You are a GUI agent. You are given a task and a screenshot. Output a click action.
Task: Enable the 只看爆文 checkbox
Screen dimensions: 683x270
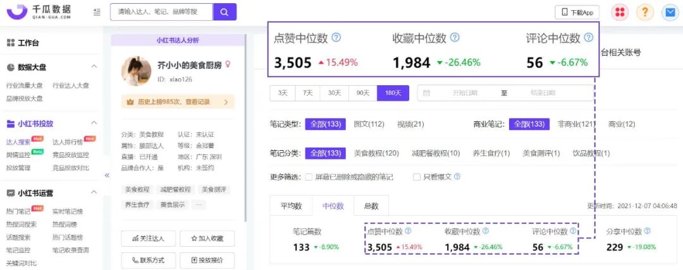[417, 177]
